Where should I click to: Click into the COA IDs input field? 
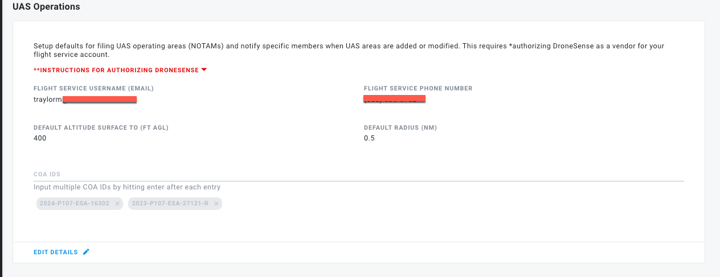point(359,175)
